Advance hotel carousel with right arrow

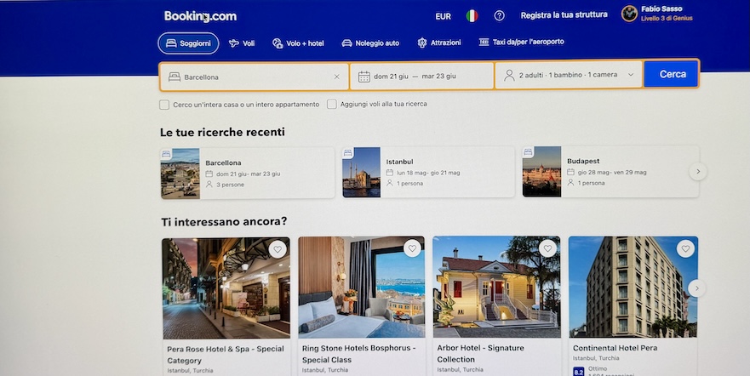[x=696, y=288]
